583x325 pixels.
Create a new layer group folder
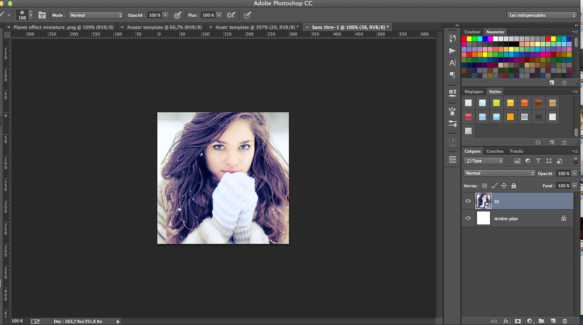[541, 321]
